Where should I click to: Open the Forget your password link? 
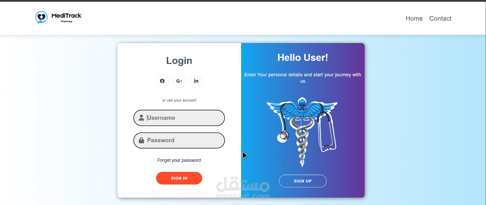point(179,160)
